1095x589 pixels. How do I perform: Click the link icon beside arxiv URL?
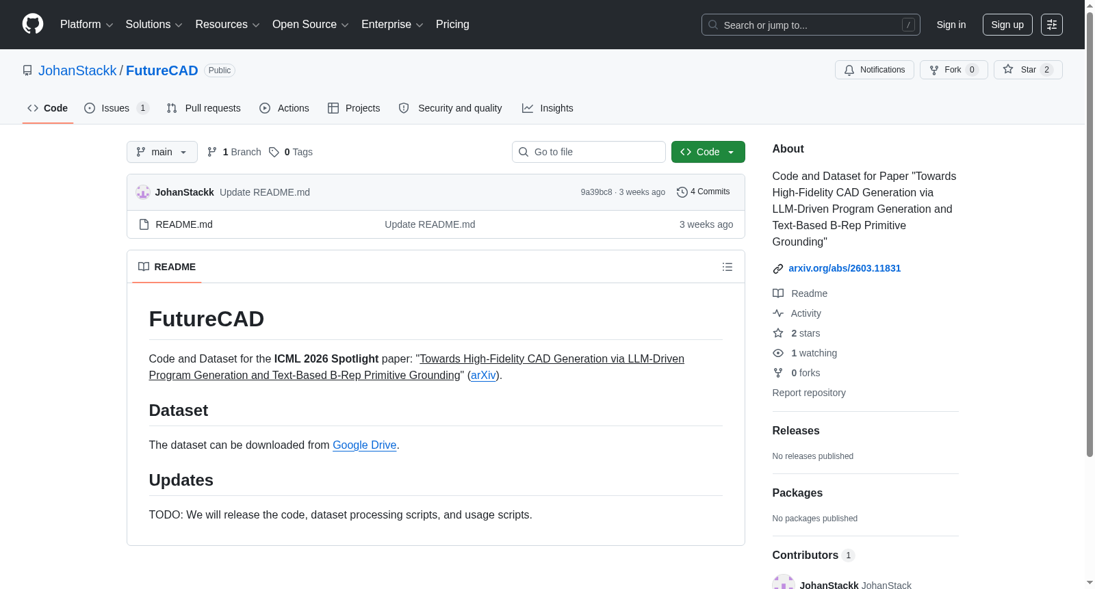click(x=778, y=269)
